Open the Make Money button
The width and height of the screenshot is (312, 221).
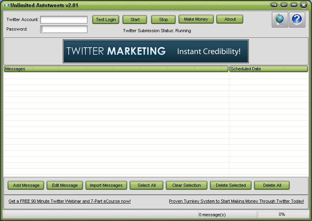[196, 19]
